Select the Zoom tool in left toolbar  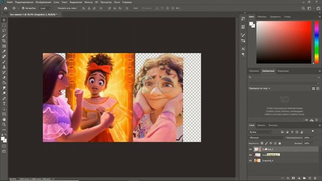pos(4,125)
